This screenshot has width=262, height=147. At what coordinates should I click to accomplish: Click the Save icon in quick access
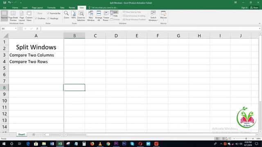click(x=5, y=2)
